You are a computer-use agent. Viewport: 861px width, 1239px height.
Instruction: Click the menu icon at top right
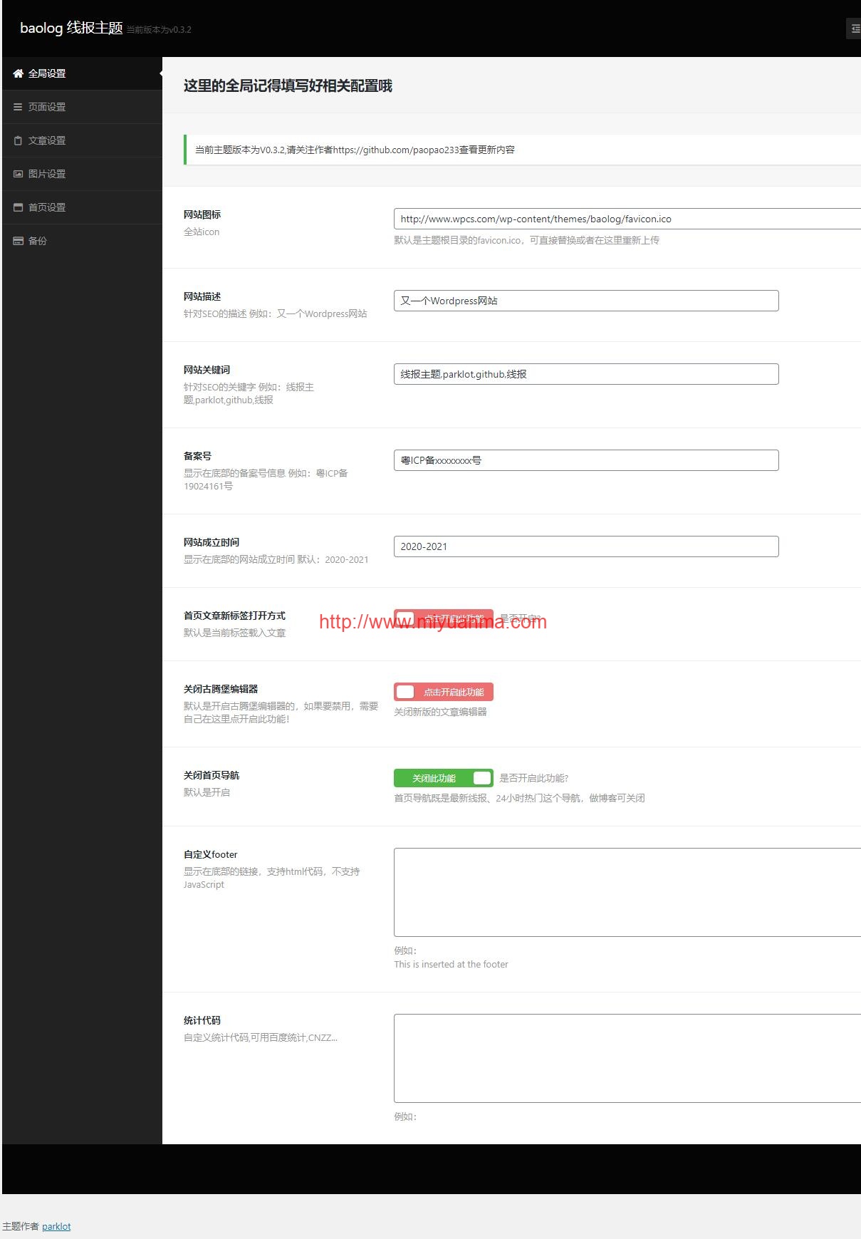pos(855,28)
